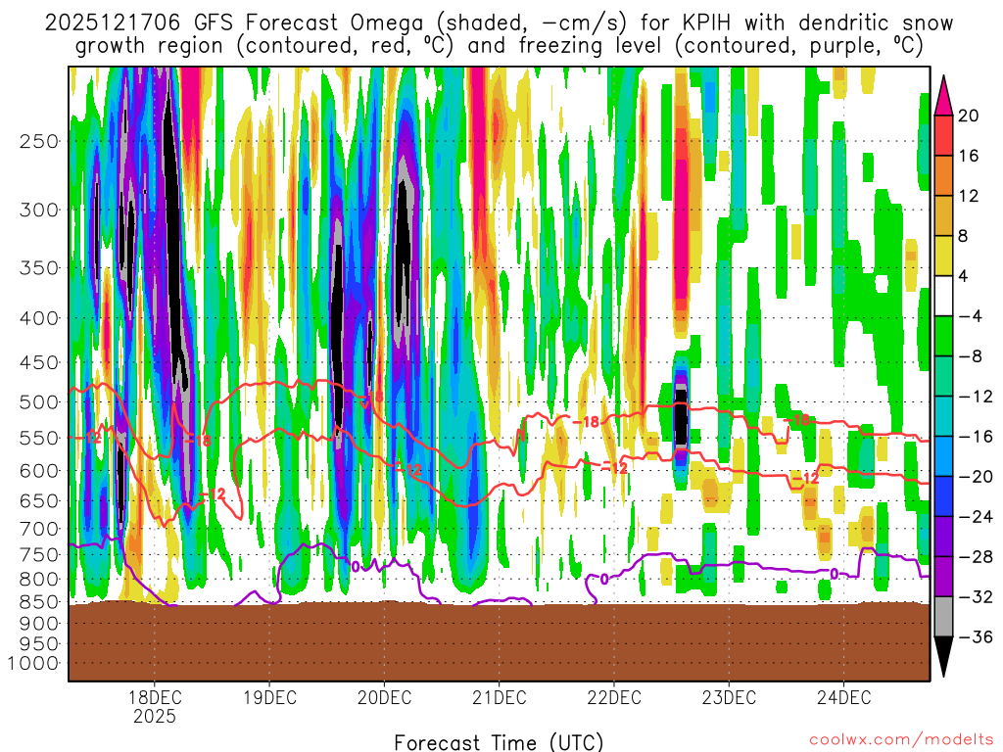Click the red -12 contour label near 22DEC
Viewport: 1003px width, 752px height.
click(x=615, y=469)
